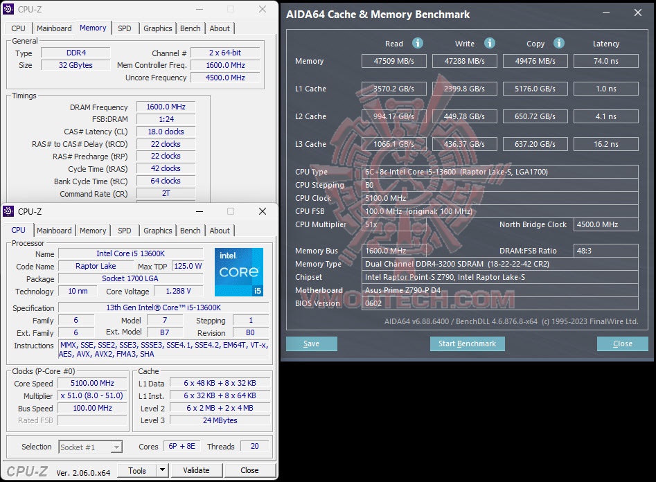The height and width of the screenshot is (482, 656).
Task: Click the Level 3 cache 24 MBytes value
Action: pyautogui.click(x=220, y=420)
